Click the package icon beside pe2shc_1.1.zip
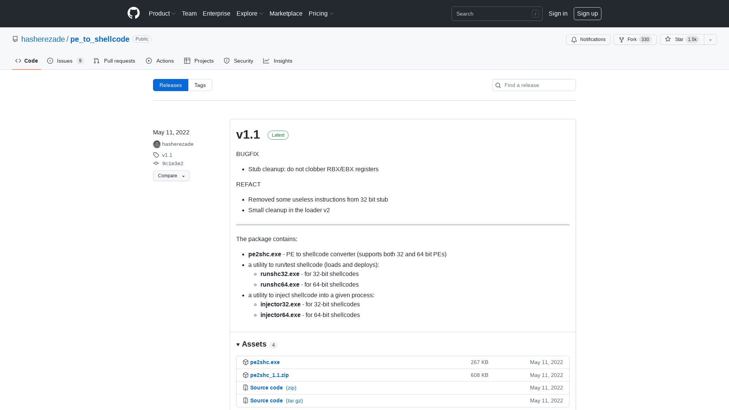The height and width of the screenshot is (410, 729). tap(246, 375)
